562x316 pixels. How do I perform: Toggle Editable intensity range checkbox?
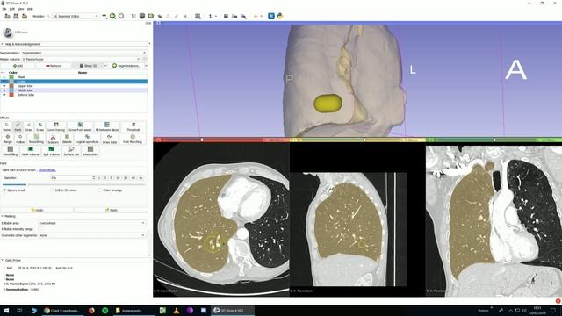[x=40, y=229]
